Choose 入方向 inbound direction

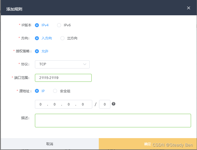point(37,38)
